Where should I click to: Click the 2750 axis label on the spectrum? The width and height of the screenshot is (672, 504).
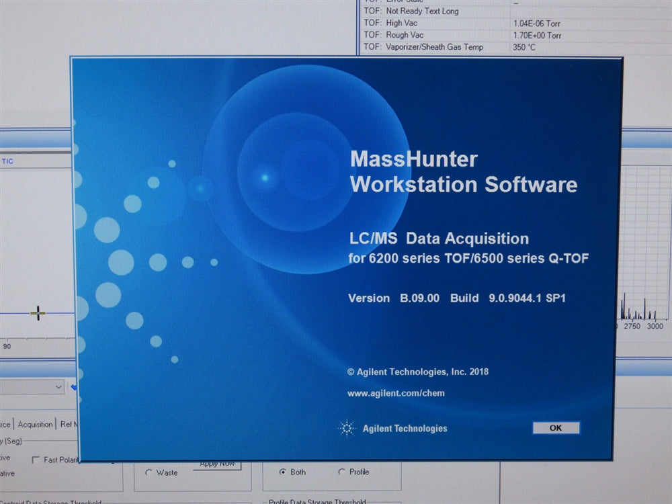pyautogui.click(x=632, y=326)
